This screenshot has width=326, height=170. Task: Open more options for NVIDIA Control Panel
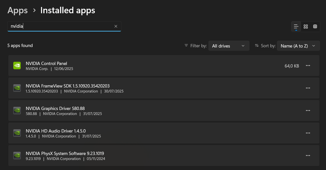pyautogui.click(x=308, y=65)
